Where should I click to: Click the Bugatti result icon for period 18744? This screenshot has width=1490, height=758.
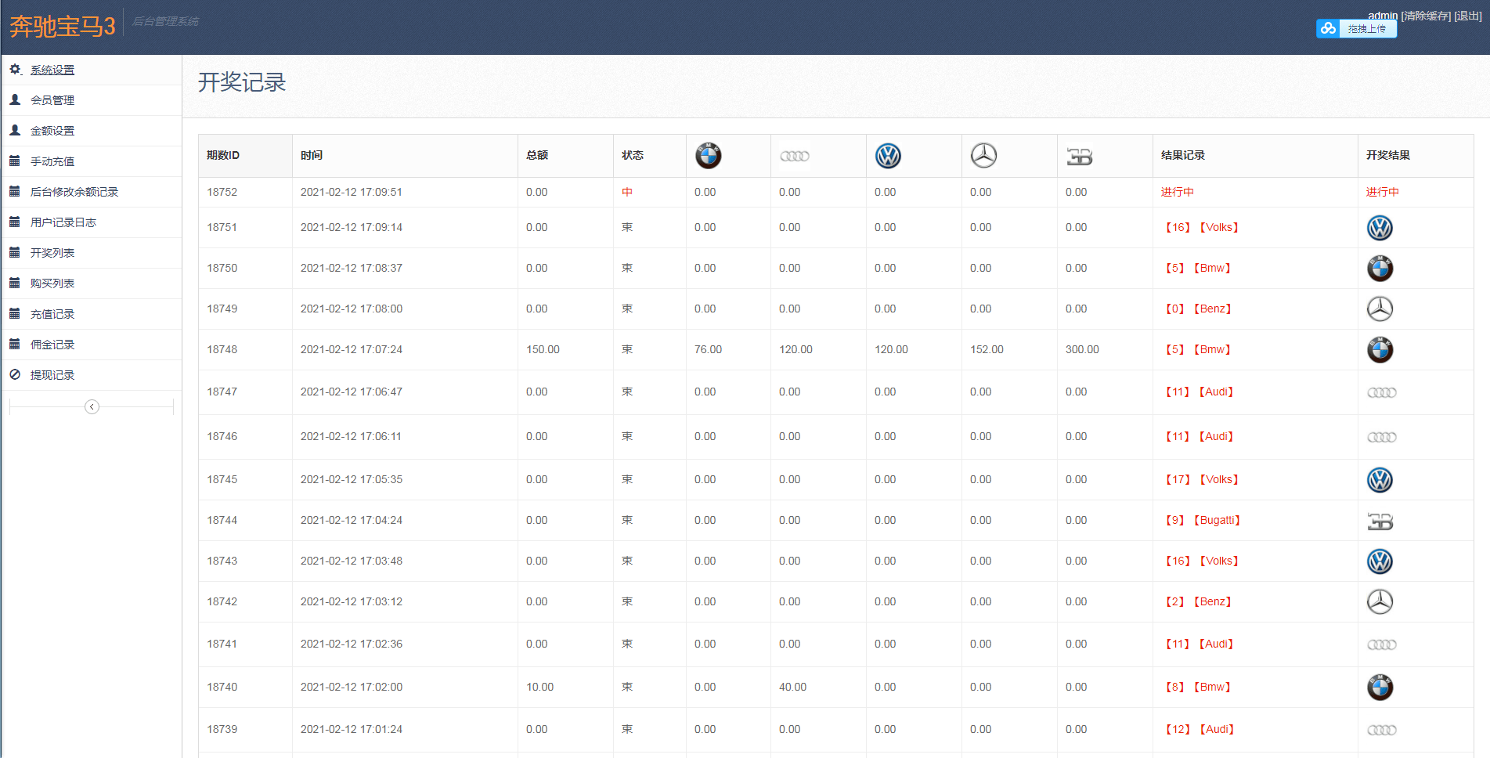1380,522
